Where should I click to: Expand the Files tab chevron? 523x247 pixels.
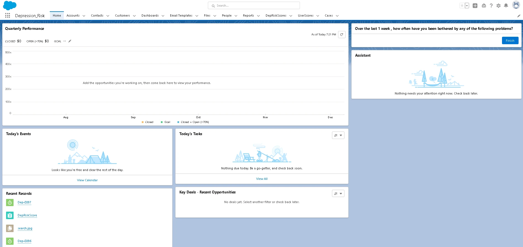pos(215,16)
